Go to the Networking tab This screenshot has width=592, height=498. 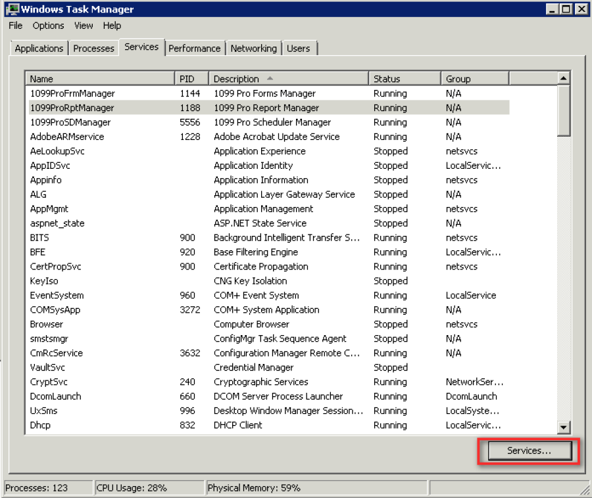click(254, 48)
